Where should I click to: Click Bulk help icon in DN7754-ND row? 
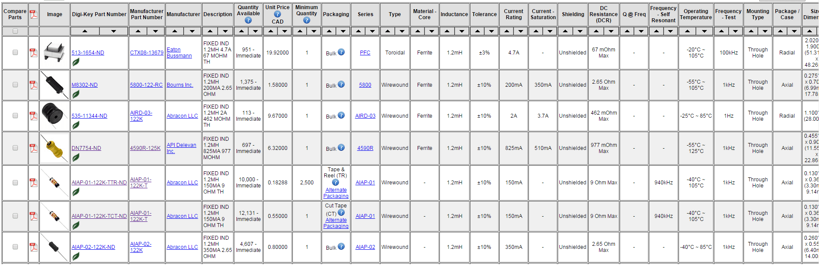(x=341, y=147)
